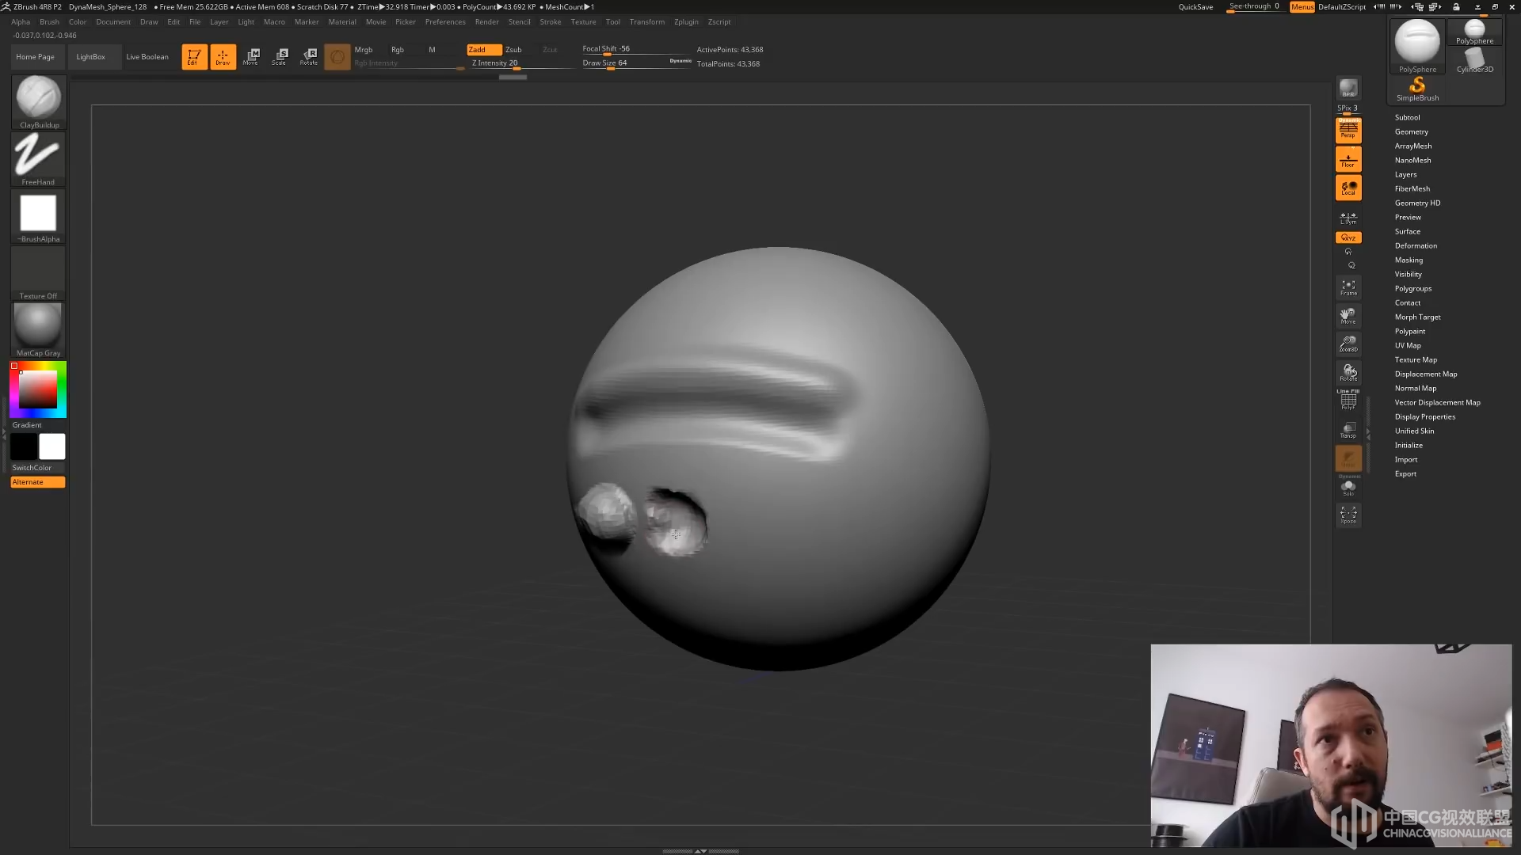Select the Rotate transform tool in top toolbar
This screenshot has width=1521, height=855.
point(309,56)
